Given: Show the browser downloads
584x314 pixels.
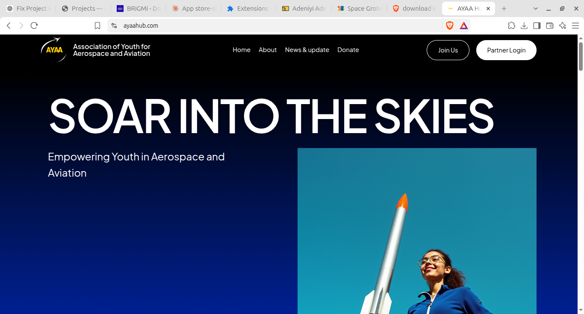Looking at the screenshot, I should pos(524,26).
